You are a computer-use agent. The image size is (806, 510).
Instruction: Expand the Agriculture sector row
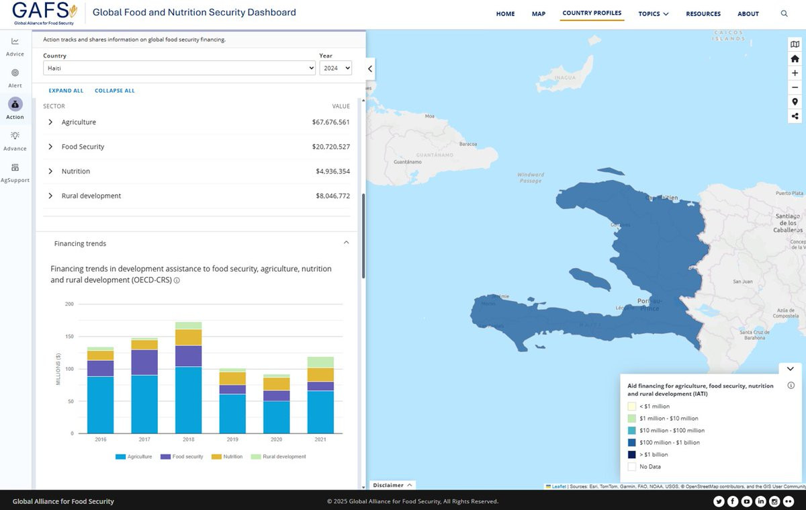point(51,122)
